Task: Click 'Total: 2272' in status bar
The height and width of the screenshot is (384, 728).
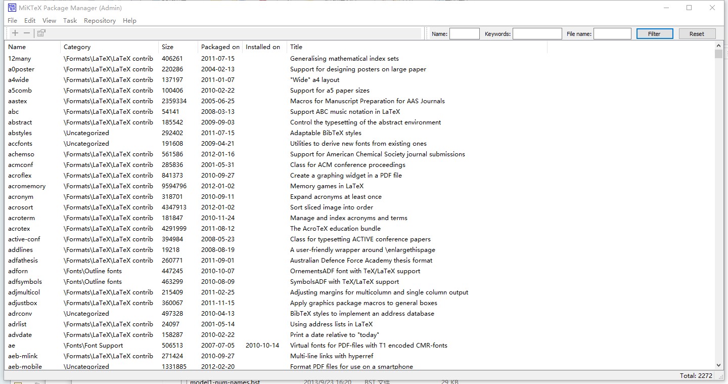Action: [x=696, y=376]
